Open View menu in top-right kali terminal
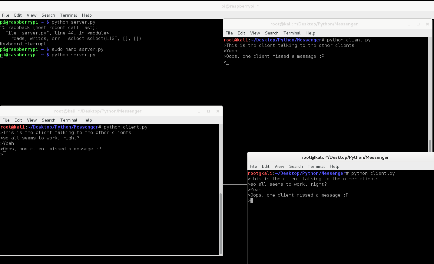Viewport: 434px width, 264px height. click(x=255, y=33)
